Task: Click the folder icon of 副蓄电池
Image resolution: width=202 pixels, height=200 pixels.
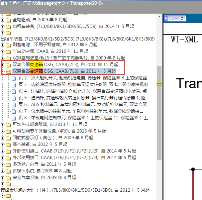Action: [8, 45]
